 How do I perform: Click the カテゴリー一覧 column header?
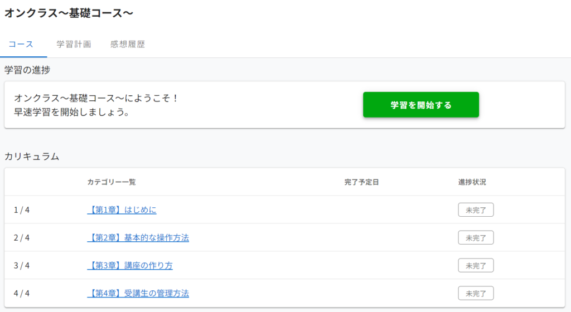tap(111, 182)
